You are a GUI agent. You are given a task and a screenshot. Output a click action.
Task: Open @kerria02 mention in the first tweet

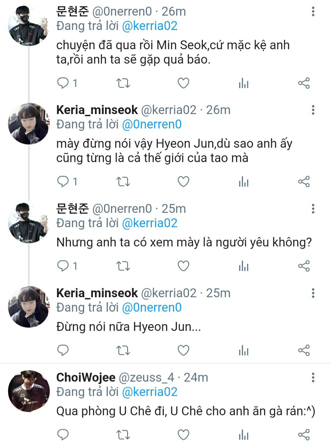149,26
